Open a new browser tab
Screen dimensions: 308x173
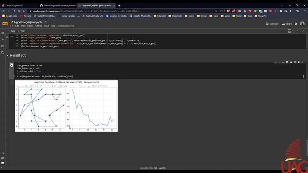coord(119,5)
